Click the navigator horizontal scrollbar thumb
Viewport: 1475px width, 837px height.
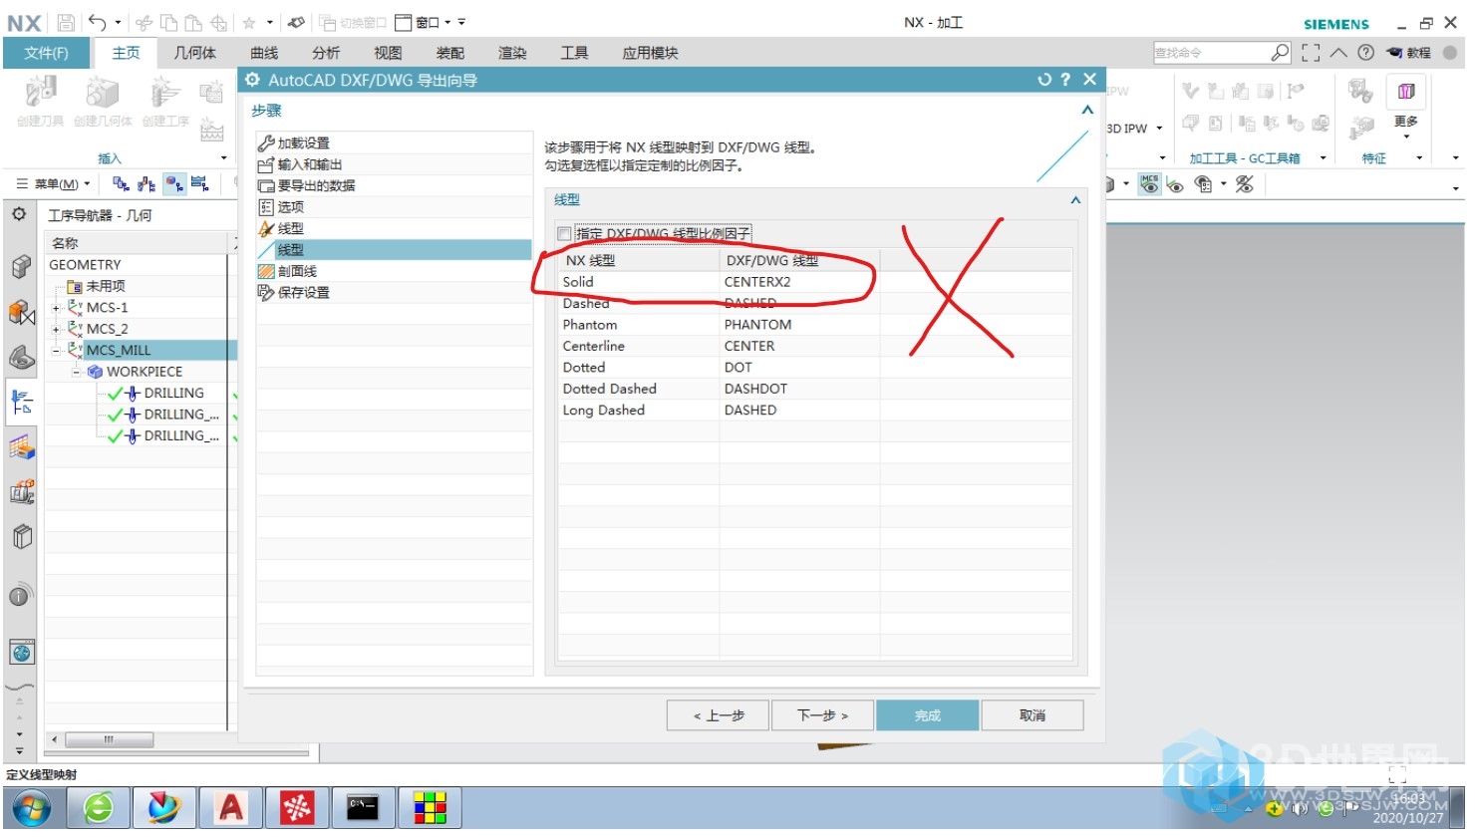(109, 739)
